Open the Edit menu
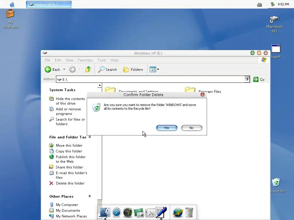Screen dimensions: 294x220 point(58,60)
